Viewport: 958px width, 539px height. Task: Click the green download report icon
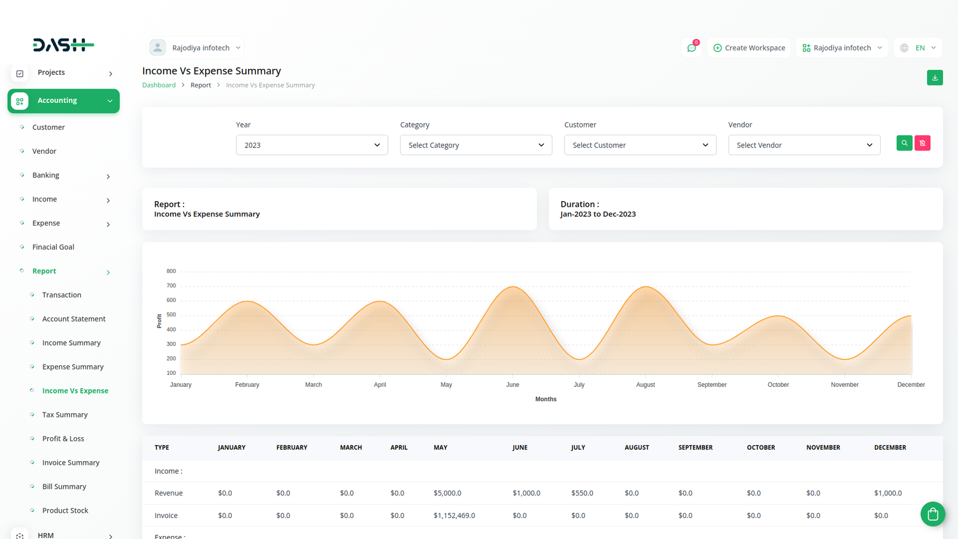click(935, 78)
